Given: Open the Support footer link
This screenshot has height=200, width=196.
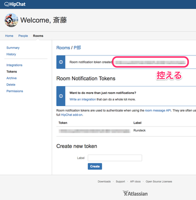Looking at the screenshot, I should pyautogui.click(x=120, y=182).
